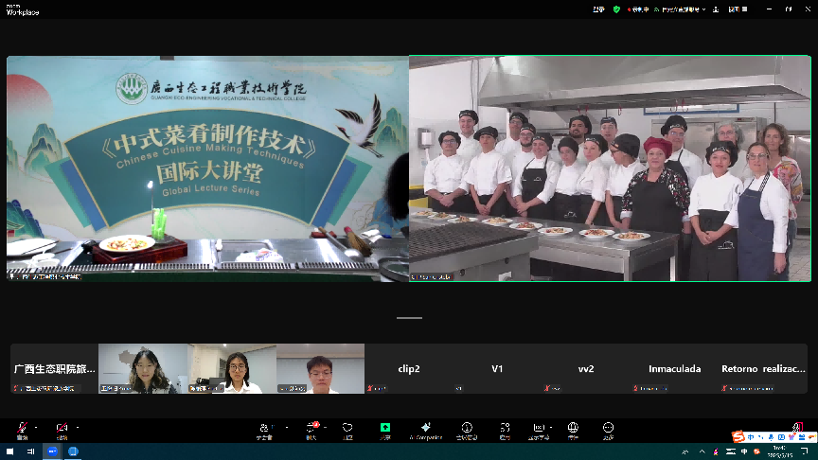Viewport: 818px width, 460px height.
Task: Expand arrow next to captions icon
Action: tap(551, 428)
